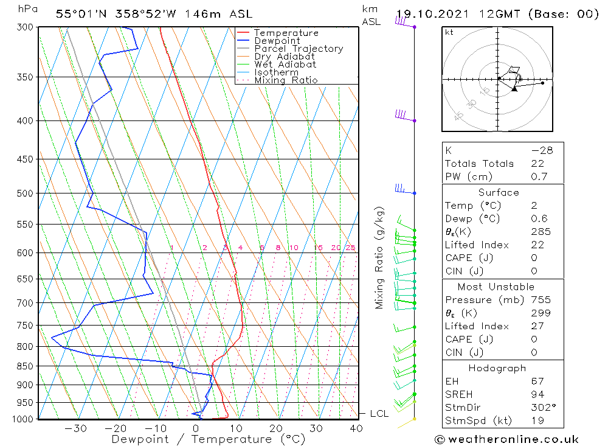Click the Wet Adiabat legend label

(285, 64)
